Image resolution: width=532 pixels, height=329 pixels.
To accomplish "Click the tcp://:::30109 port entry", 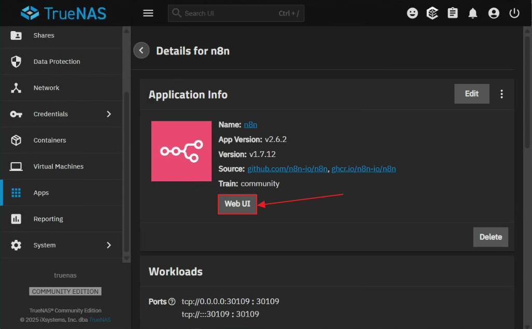I will click(220, 314).
